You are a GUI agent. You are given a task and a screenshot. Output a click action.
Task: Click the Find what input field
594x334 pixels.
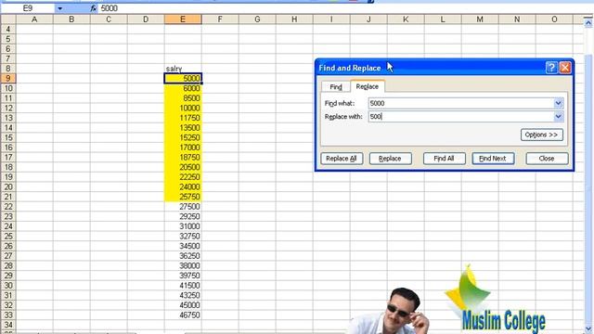(461, 103)
